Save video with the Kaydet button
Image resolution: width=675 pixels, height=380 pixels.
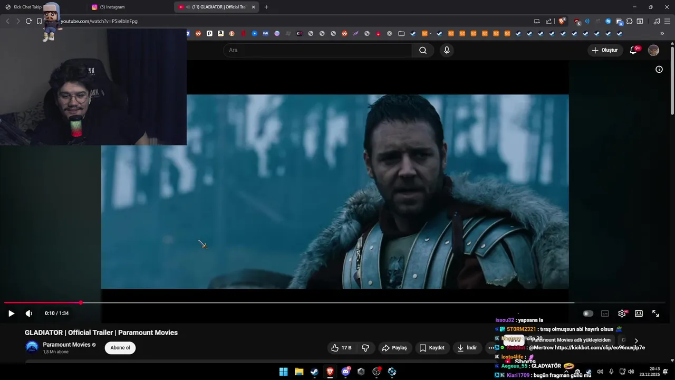pos(432,348)
